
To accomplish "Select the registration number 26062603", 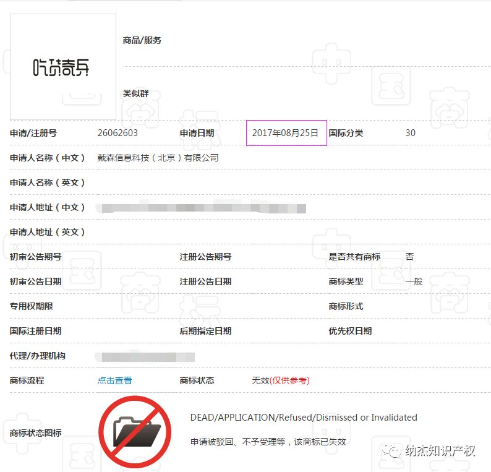I will point(117,133).
